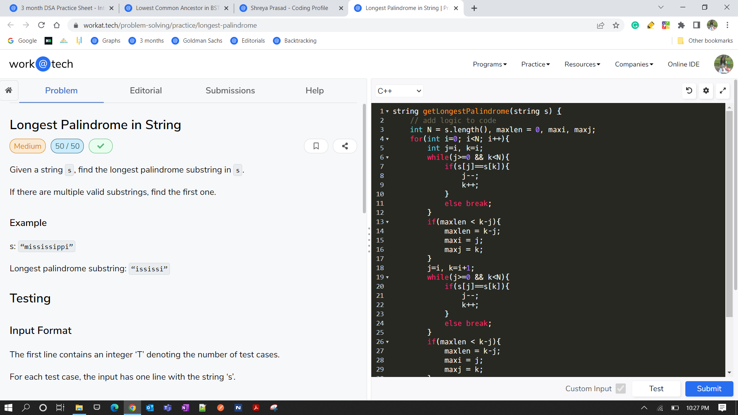
Task: Expand the Companies menu dropdown
Action: 633,64
